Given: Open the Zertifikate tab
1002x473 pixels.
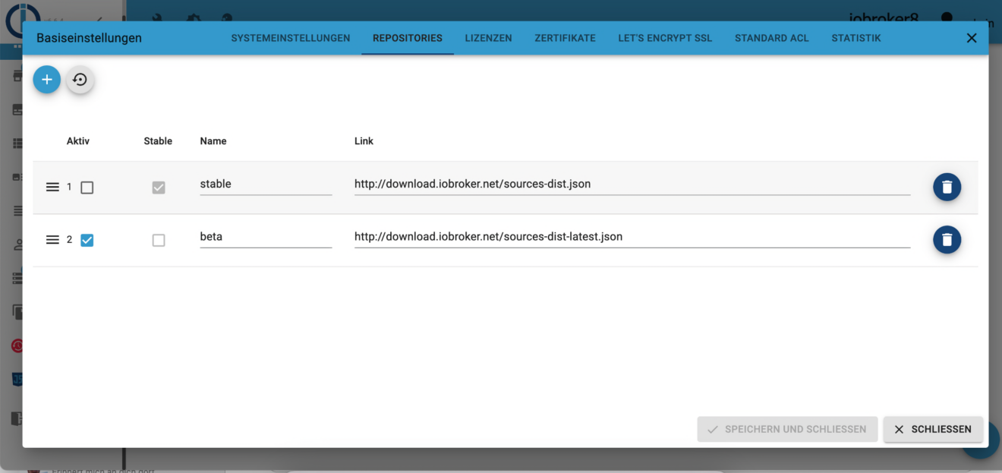Looking at the screenshot, I should 565,38.
